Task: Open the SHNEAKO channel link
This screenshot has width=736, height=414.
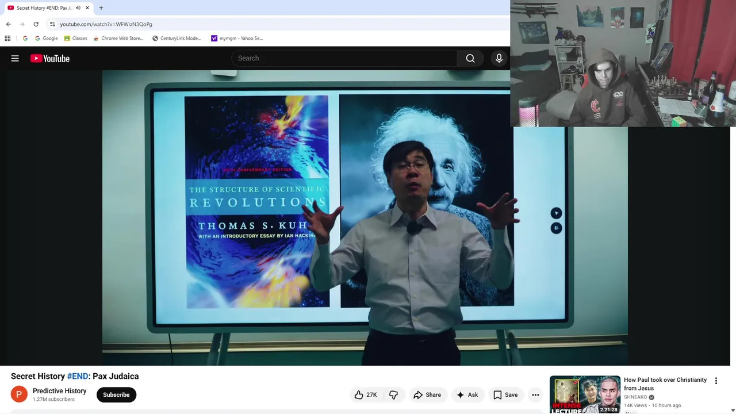Action: pyautogui.click(x=635, y=397)
